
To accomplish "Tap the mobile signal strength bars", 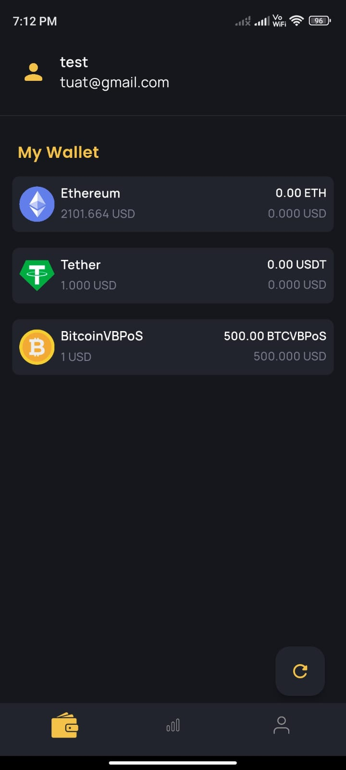I will (x=262, y=21).
